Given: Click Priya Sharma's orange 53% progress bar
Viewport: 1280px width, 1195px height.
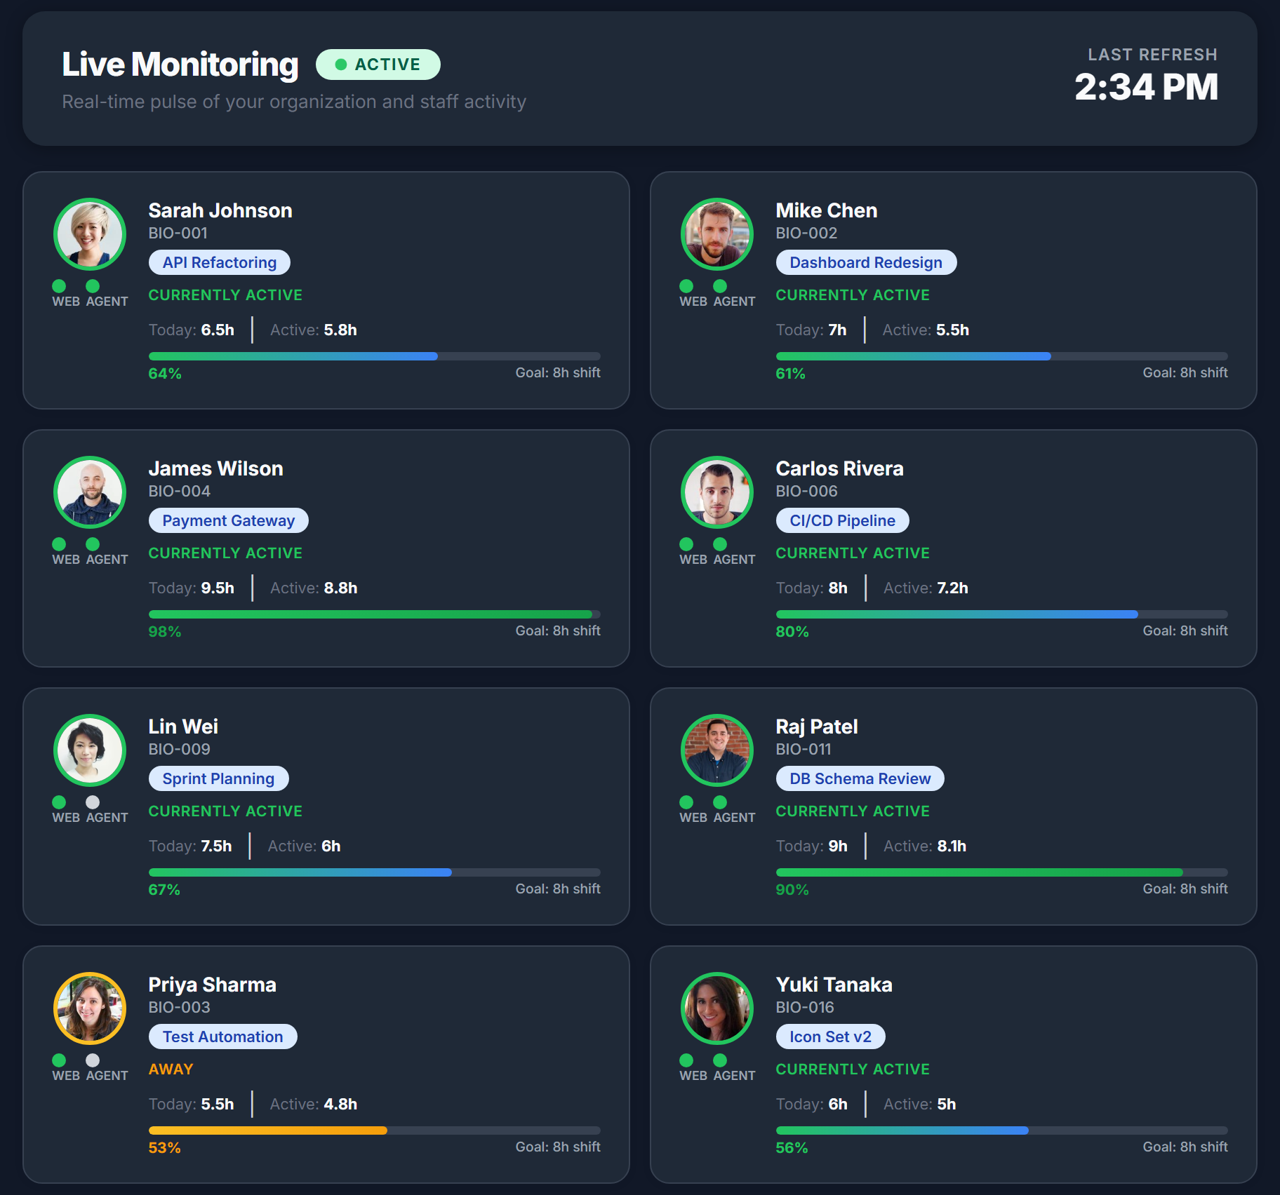Looking at the screenshot, I should click(375, 1130).
